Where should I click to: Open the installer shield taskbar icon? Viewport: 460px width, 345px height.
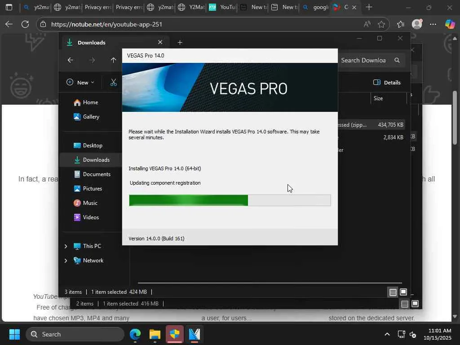coord(175,334)
